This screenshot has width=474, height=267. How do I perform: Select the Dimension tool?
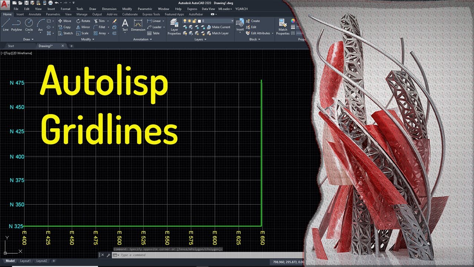[x=138, y=25]
